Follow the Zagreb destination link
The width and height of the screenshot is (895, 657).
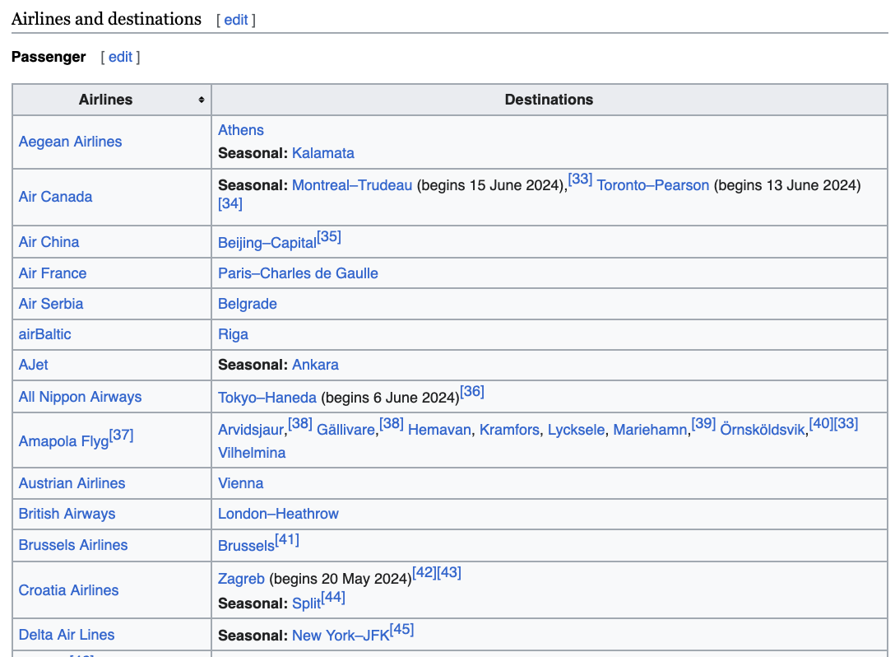(x=242, y=579)
